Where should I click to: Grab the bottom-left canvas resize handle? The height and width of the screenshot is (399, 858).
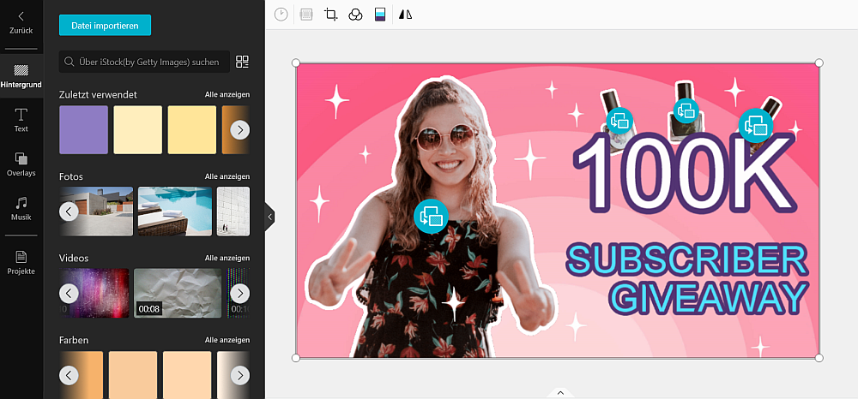tap(296, 358)
